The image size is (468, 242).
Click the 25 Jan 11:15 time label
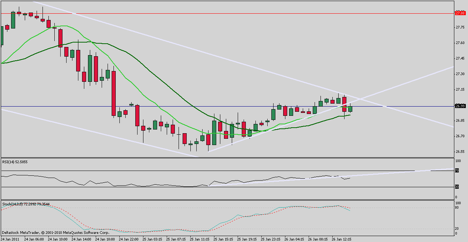[x=200, y=239]
